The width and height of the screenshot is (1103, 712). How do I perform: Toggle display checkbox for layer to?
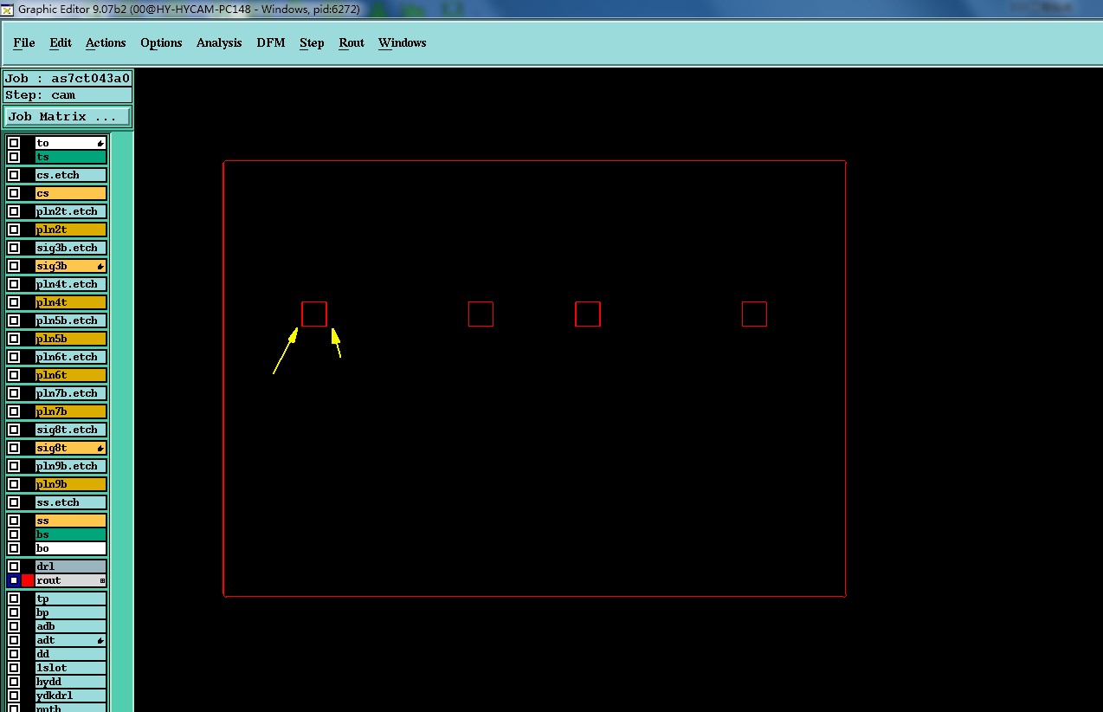coord(14,143)
